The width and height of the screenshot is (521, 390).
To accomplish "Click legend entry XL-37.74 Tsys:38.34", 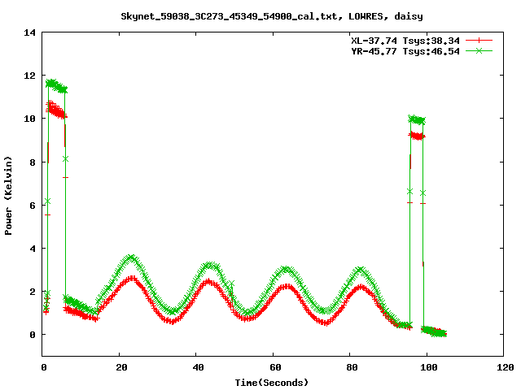I will pyautogui.click(x=405, y=41).
